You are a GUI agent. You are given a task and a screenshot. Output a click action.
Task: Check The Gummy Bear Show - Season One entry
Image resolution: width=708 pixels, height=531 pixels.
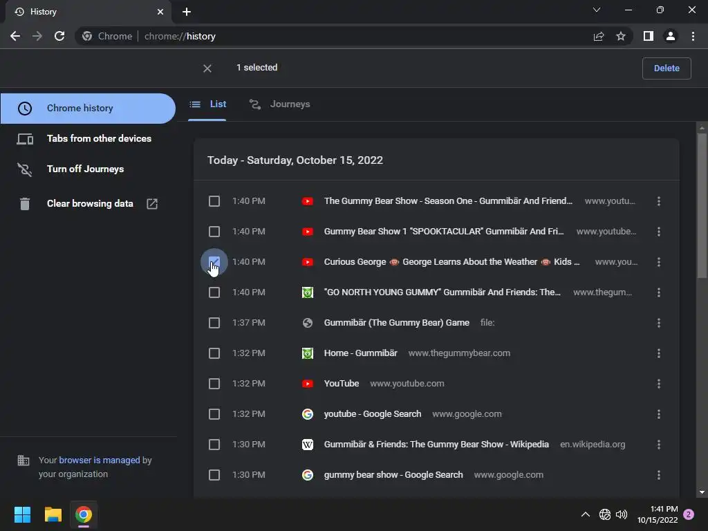[214, 201]
